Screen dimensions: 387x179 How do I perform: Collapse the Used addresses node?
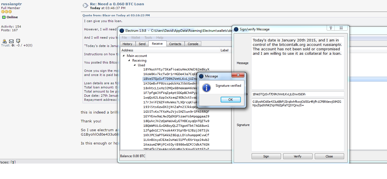[135, 65]
